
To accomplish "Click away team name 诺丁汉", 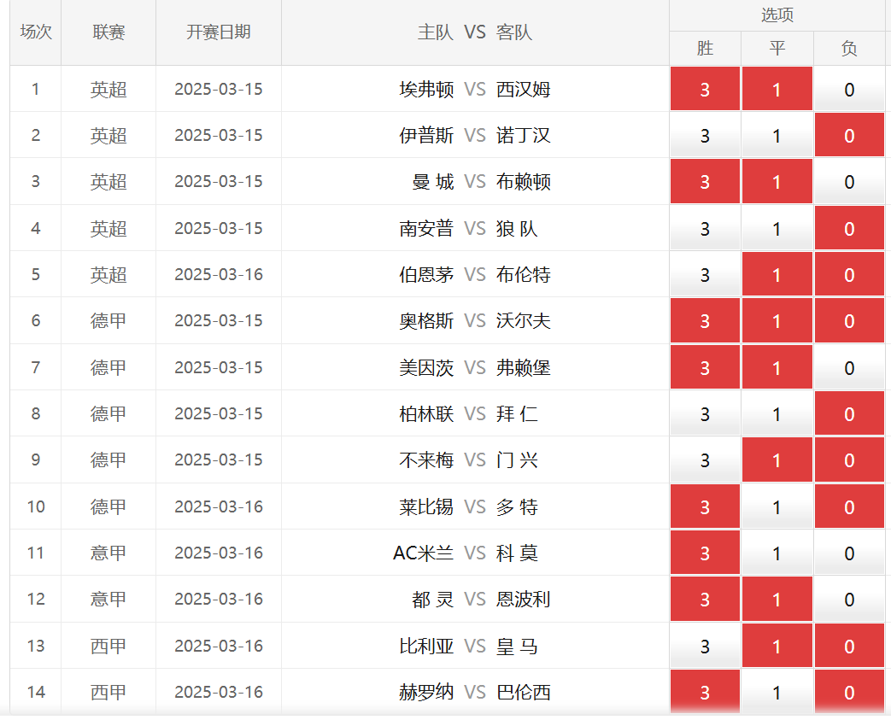I will pyautogui.click(x=524, y=135).
